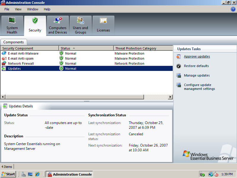Click the Network Firewall brick wall icon
The width and height of the screenshot is (237, 178).
[x=4, y=63]
